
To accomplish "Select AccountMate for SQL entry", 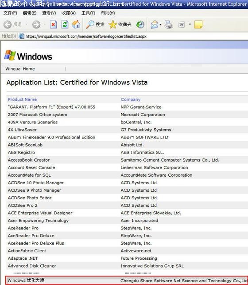I will click(x=29, y=175).
